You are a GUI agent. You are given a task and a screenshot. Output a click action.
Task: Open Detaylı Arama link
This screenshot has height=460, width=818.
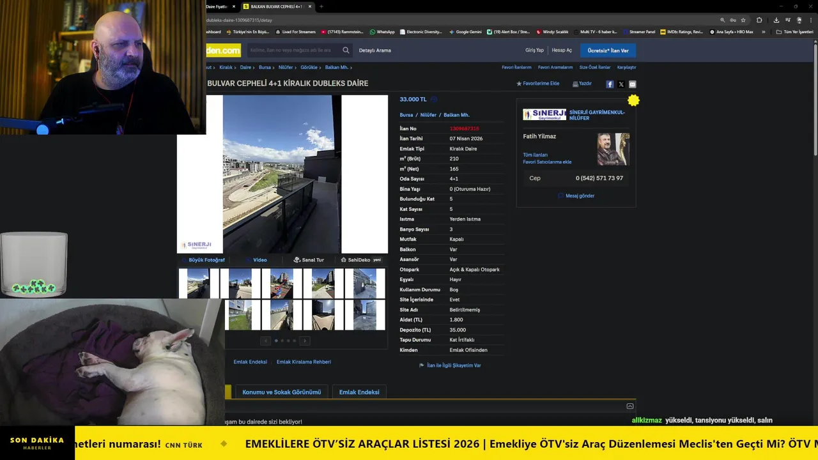coord(374,50)
